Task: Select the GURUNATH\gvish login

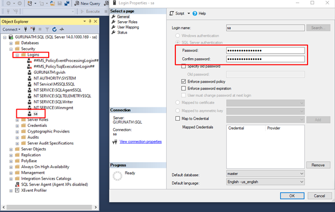Action: click(x=49, y=72)
